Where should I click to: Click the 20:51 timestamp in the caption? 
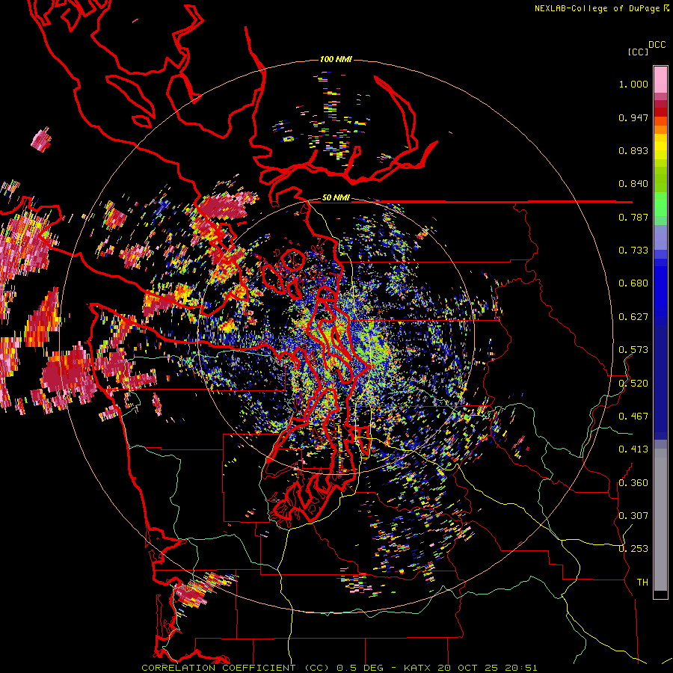pos(520,668)
